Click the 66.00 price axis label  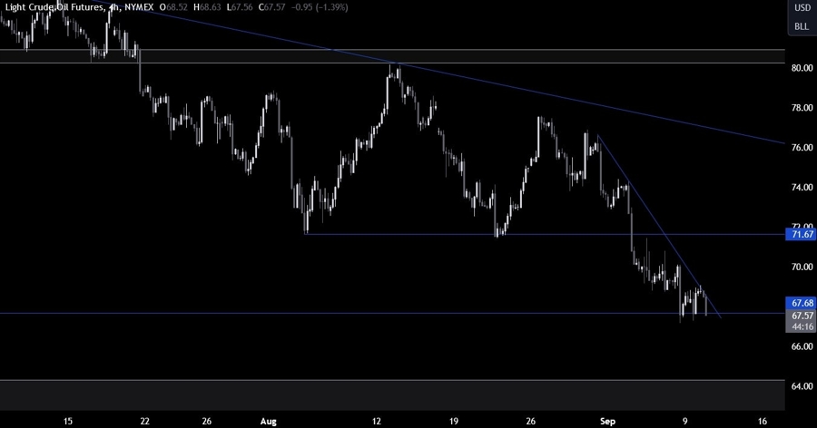802,346
